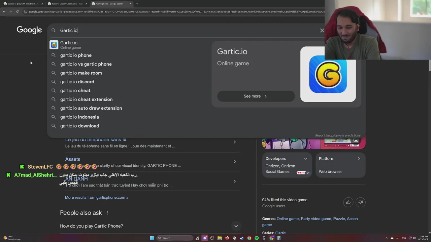Open Party video game genre link
This screenshot has height=242, width=431.
(316, 219)
